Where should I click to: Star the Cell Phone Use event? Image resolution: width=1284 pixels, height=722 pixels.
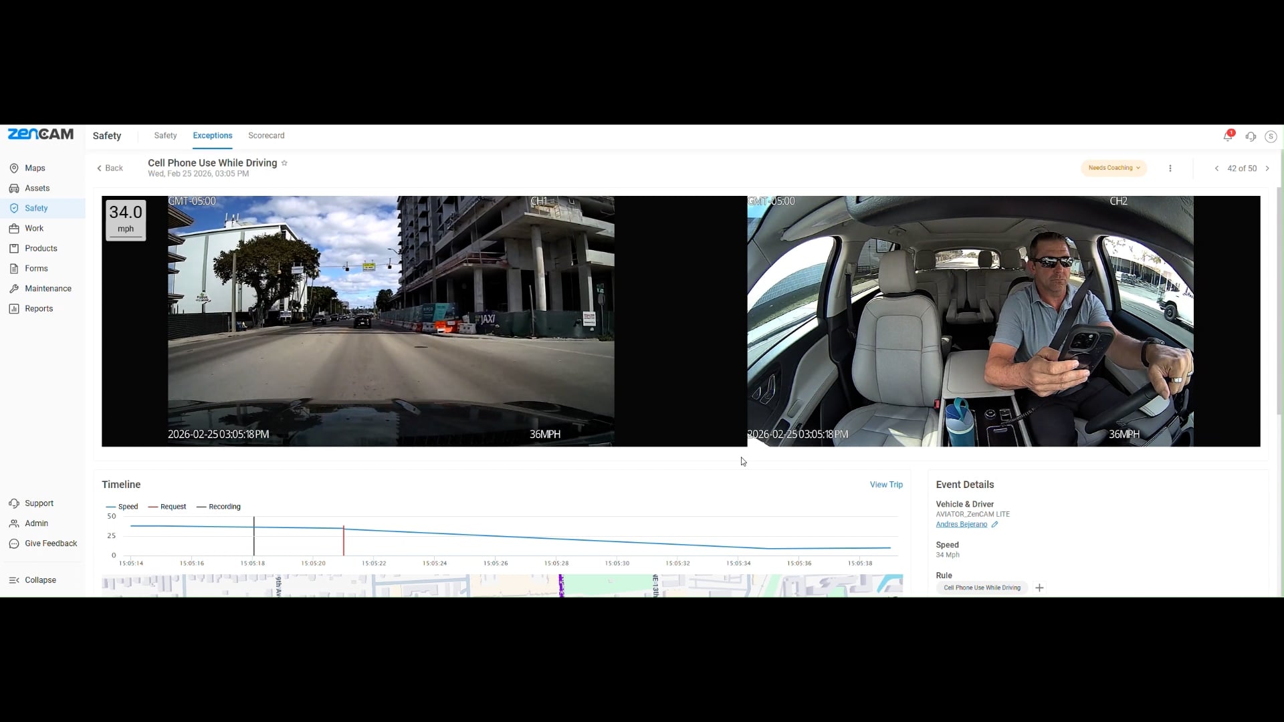click(x=284, y=163)
